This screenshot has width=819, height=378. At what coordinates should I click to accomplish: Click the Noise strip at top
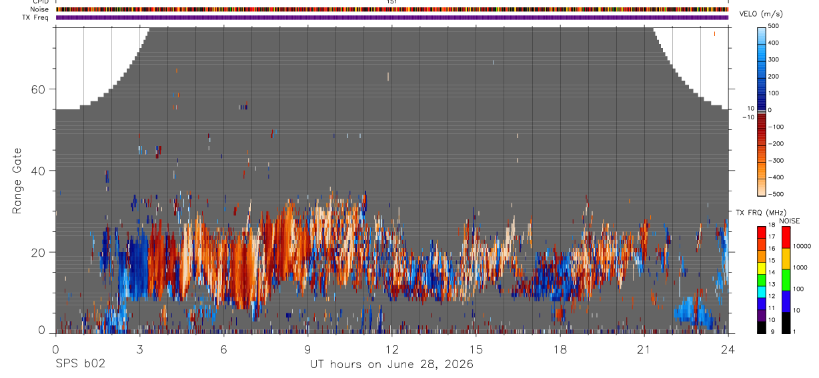click(x=392, y=9)
